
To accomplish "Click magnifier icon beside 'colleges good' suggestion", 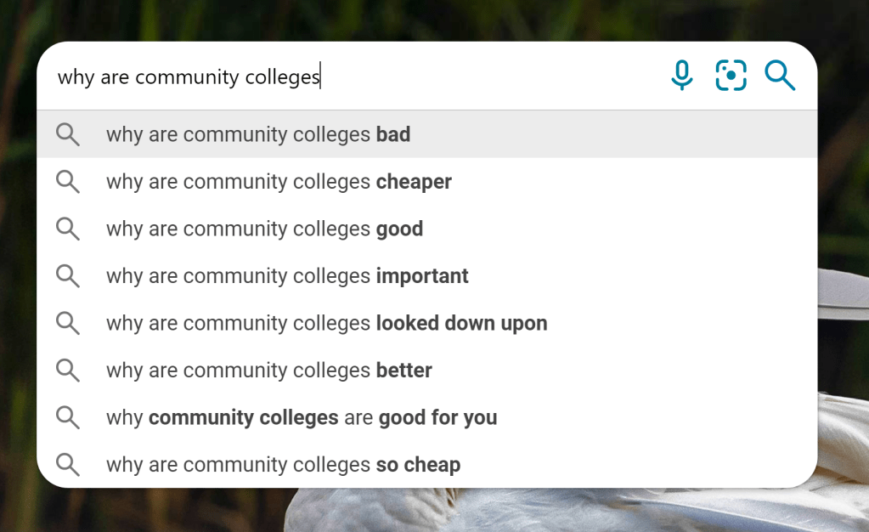I will (x=68, y=229).
